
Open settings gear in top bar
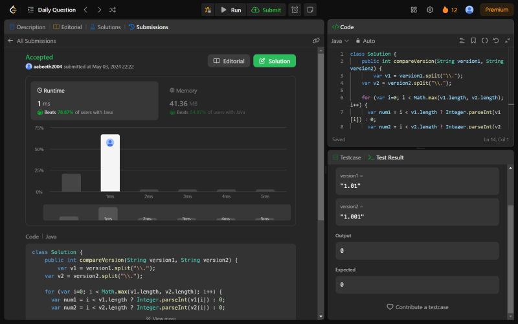(x=430, y=10)
